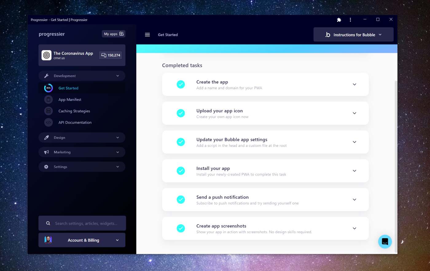
Task: Click the progressier logo text
Action: (x=52, y=34)
